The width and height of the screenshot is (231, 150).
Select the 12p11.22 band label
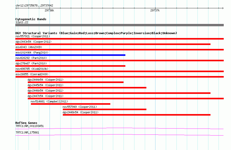coord(22,22)
